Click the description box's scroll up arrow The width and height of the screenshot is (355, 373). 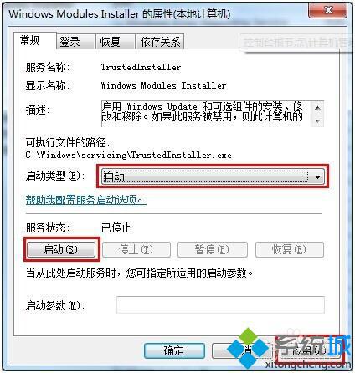coord(317,108)
